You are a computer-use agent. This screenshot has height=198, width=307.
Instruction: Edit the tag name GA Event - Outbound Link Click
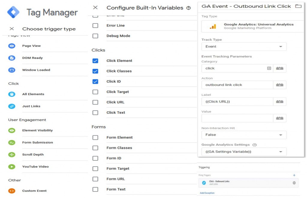pos(246,6)
